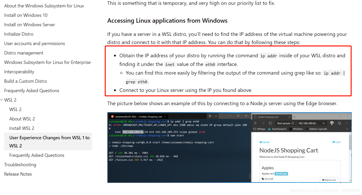Navigate to Distro management
The height and width of the screenshot is (195, 362).
(x=24, y=53)
